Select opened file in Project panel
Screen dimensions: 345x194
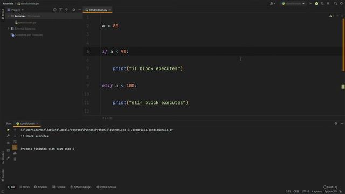click(x=55, y=10)
